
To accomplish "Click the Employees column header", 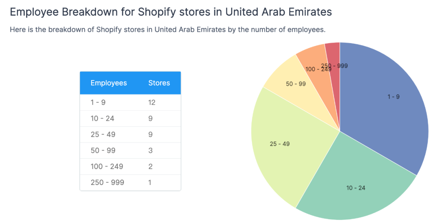I will (108, 83).
